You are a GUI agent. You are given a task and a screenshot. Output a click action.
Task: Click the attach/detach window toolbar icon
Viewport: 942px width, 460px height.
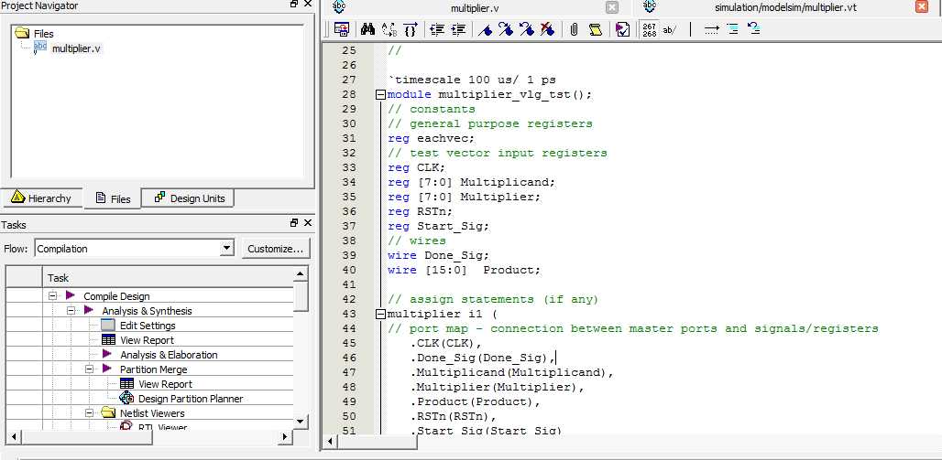(x=342, y=28)
